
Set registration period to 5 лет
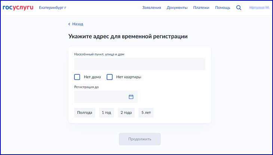pyautogui.click(x=146, y=112)
